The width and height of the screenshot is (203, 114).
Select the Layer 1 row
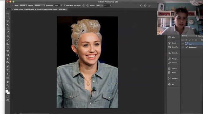pos(192,44)
